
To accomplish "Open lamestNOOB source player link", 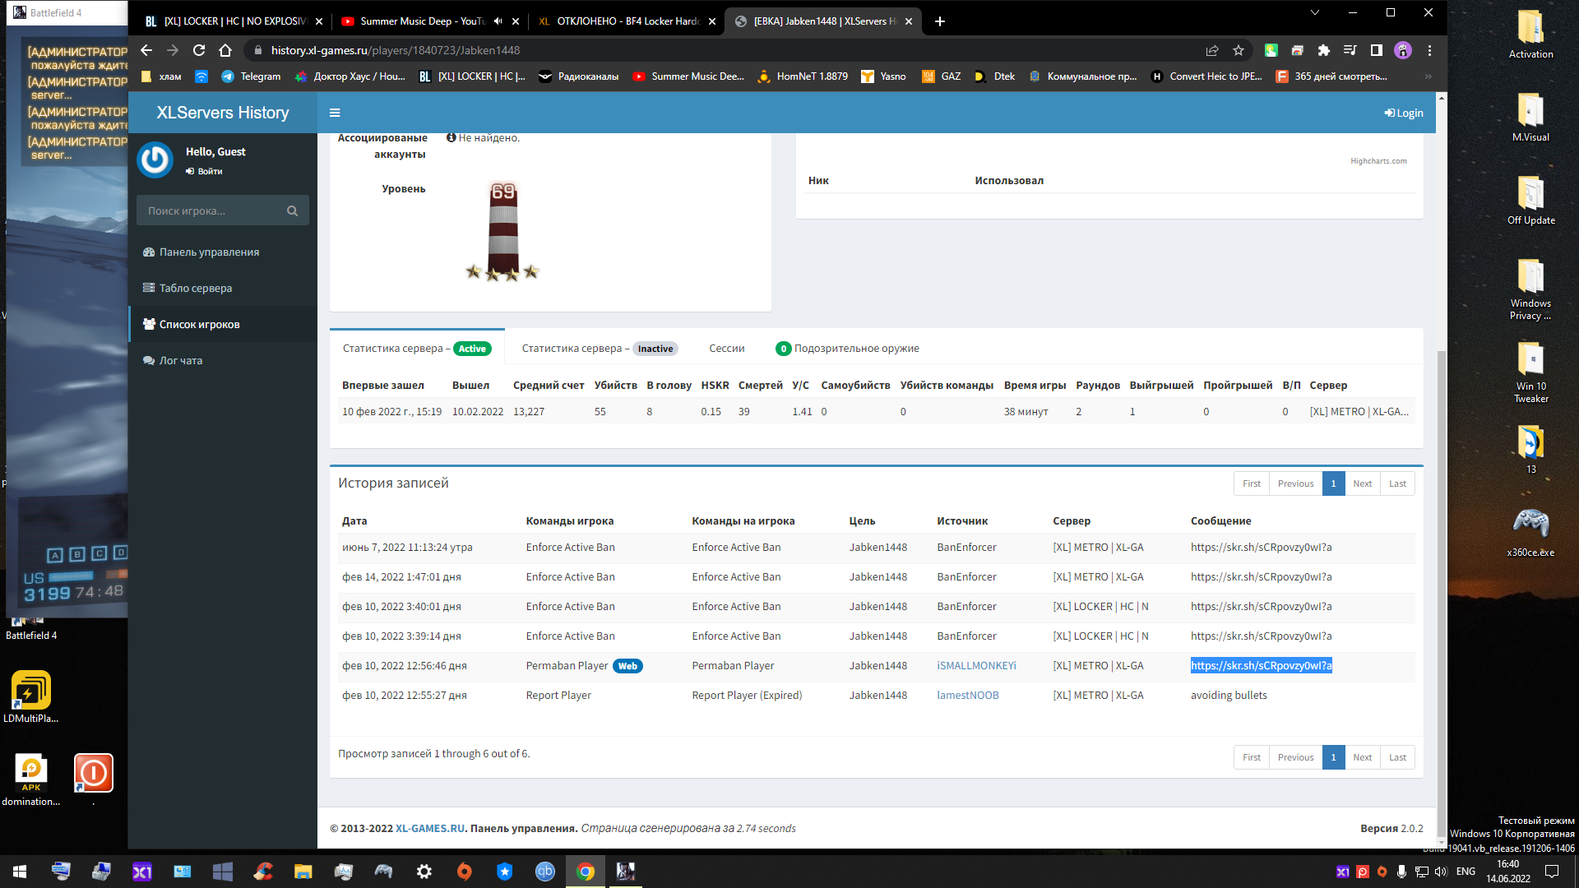I will [968, 695].
